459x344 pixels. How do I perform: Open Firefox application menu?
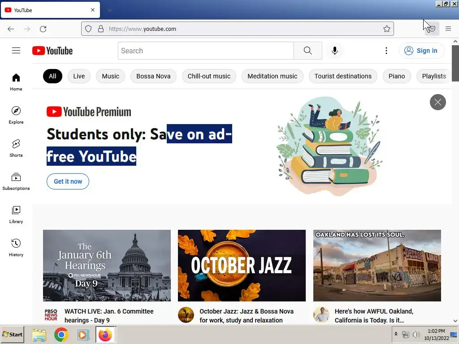(448, 29)
